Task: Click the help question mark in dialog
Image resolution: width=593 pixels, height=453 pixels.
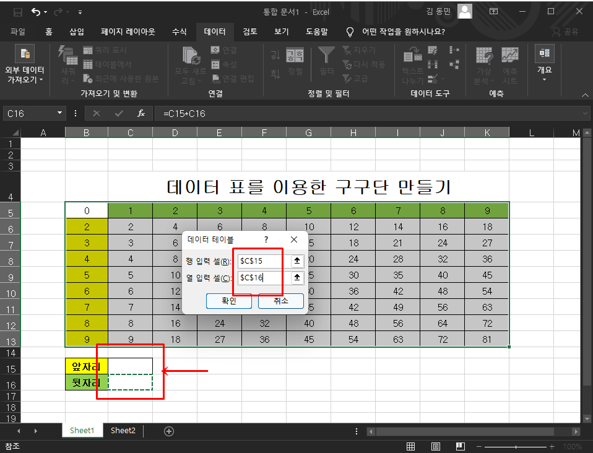Action: [266, 239]
